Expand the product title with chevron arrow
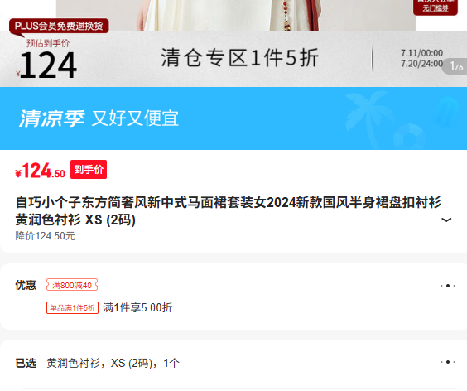Screen dimensions: 467x391 [446, 220]
